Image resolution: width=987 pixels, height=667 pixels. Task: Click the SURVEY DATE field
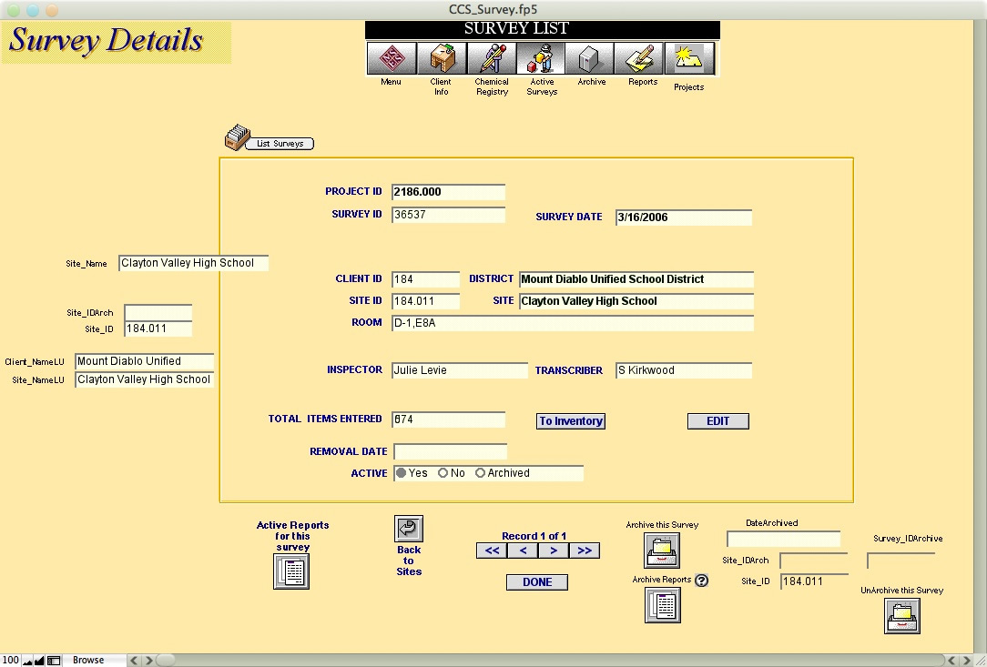coord(684,217)
